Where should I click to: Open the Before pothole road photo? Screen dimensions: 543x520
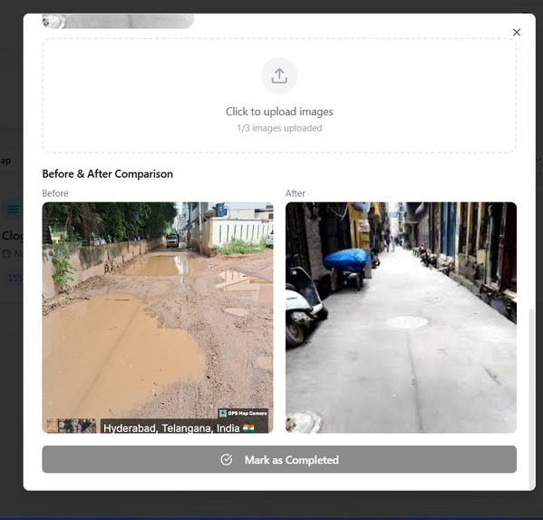pyautogui.click(x=158, y=318)
